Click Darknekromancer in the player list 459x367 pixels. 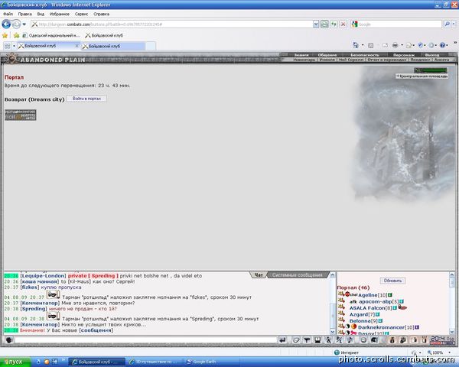pyautogui.click(x=382, y=327)
